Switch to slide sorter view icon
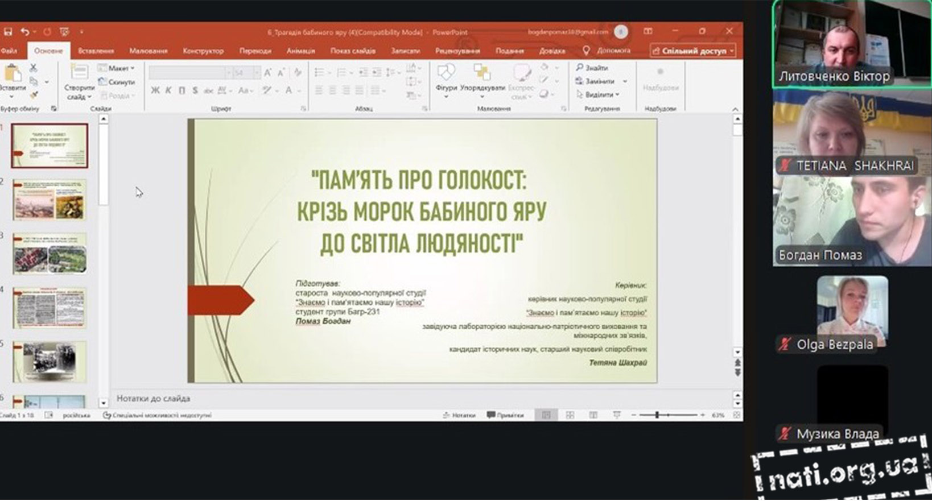Image resolution: width=932 pixels, height=501 pixels. click(570, 416)
